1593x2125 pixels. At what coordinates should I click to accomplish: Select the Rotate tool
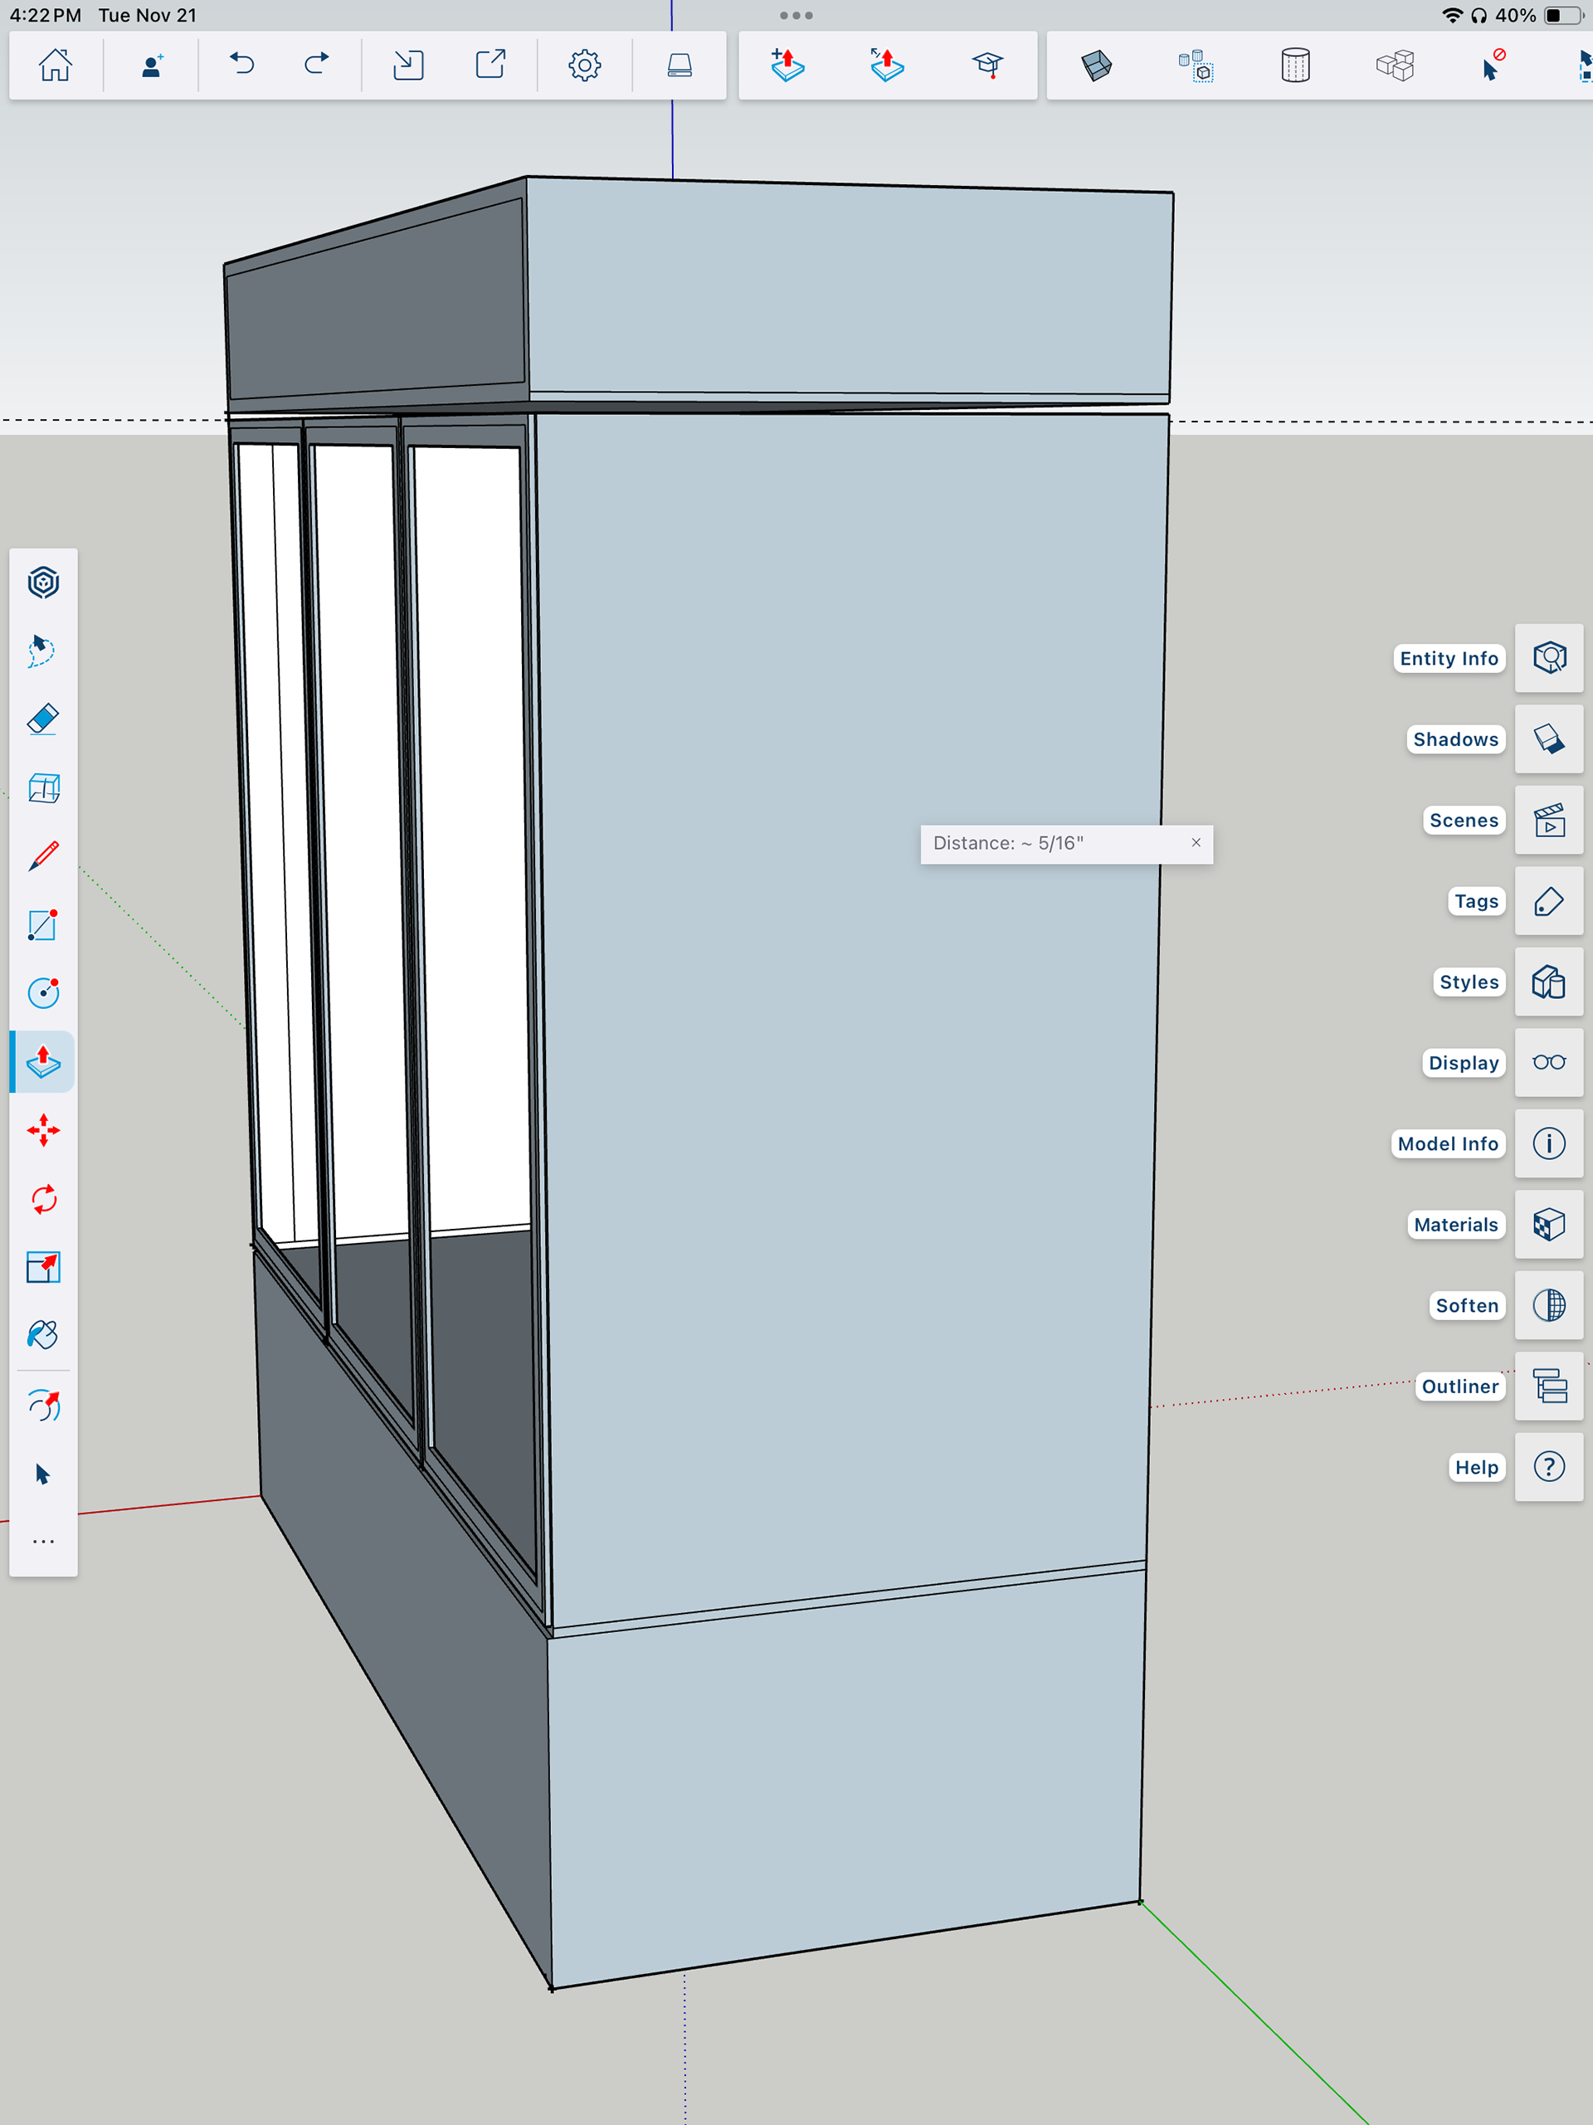(43, 1199)
